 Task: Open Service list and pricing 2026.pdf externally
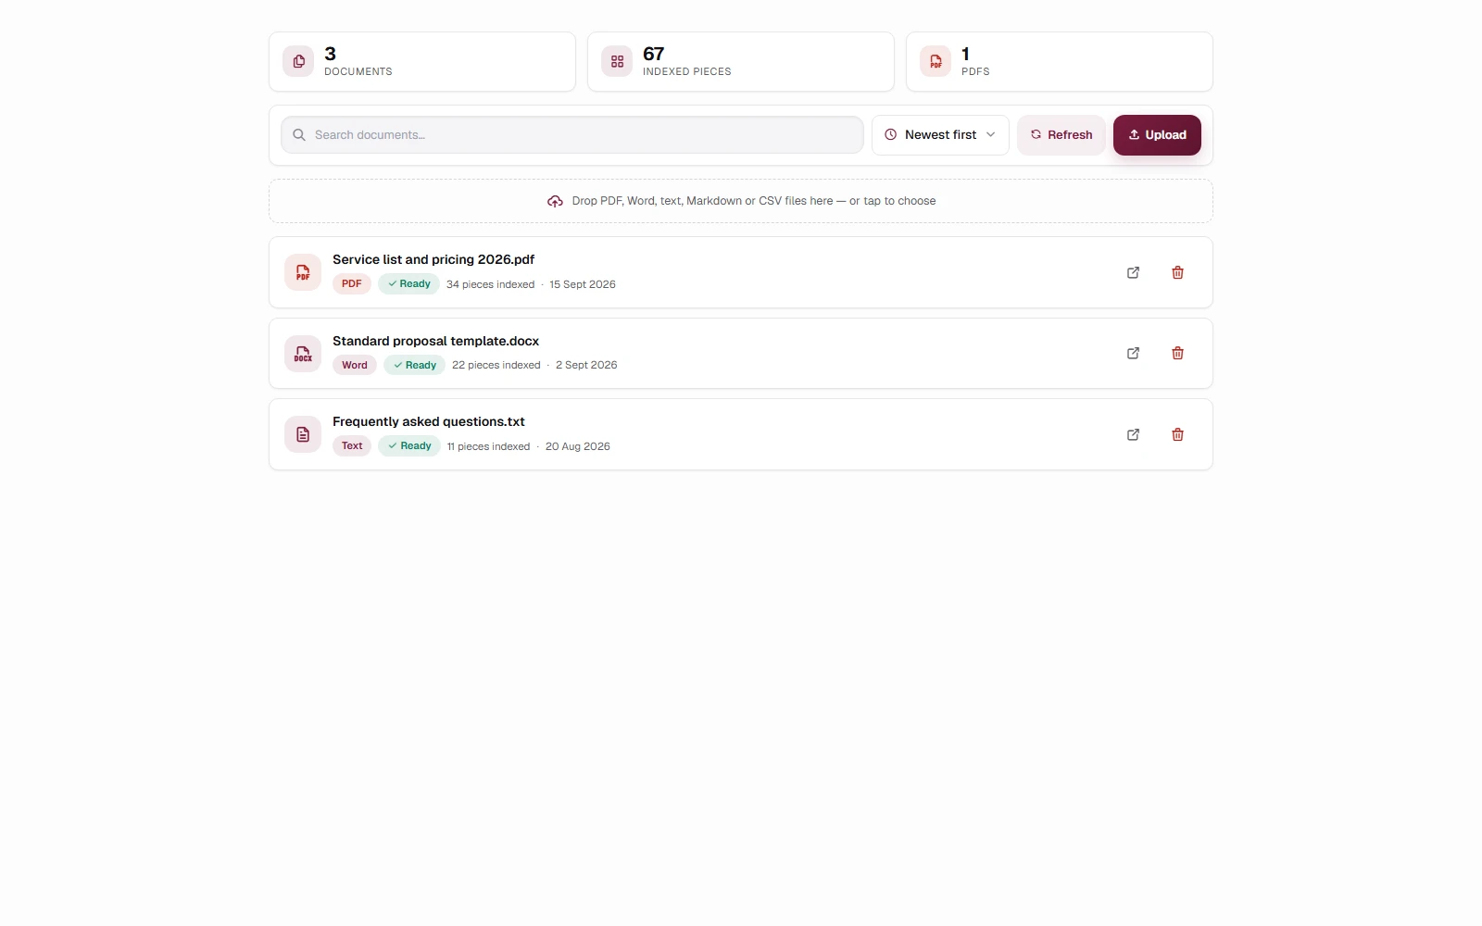coord(1133,272)
